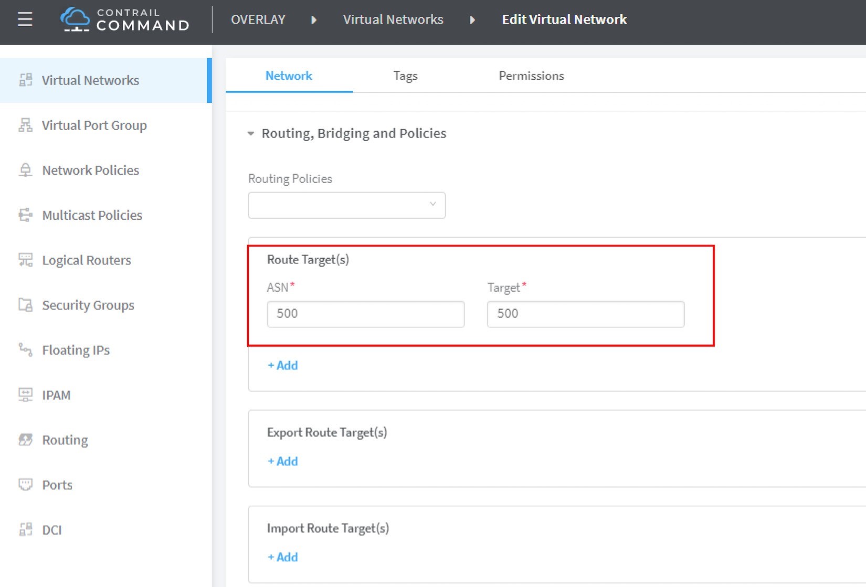Add another Route Target entry
This screenshot has width=866, height=587.
[282, 365]
